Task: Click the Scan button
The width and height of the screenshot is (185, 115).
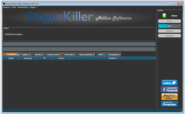Action: 169,21
